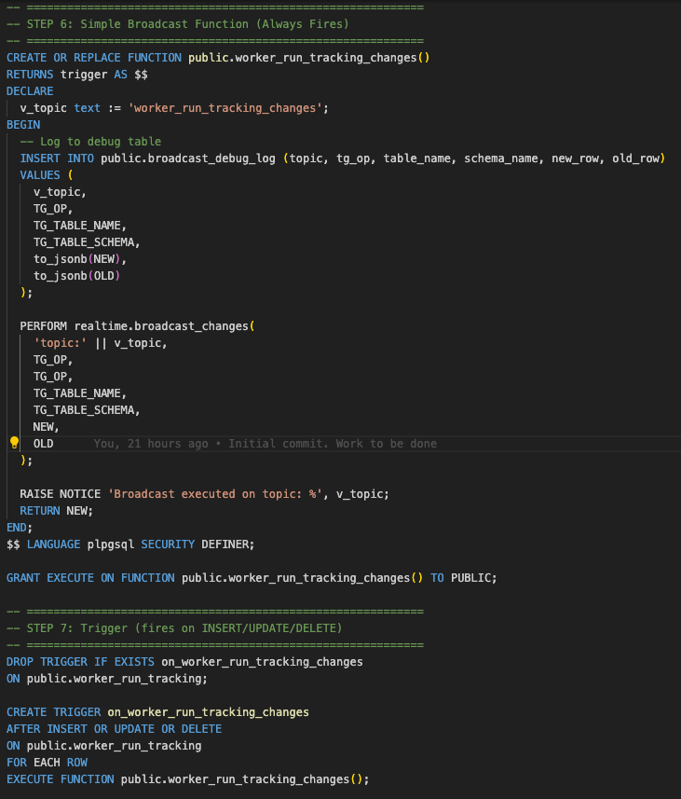681x799 pixels.
Task: Click the SECURITY DEFINER keywords
Action: click(197, 544)
